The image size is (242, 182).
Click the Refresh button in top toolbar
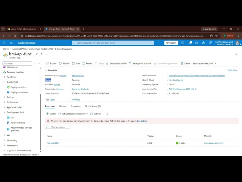tap(64, 63)
